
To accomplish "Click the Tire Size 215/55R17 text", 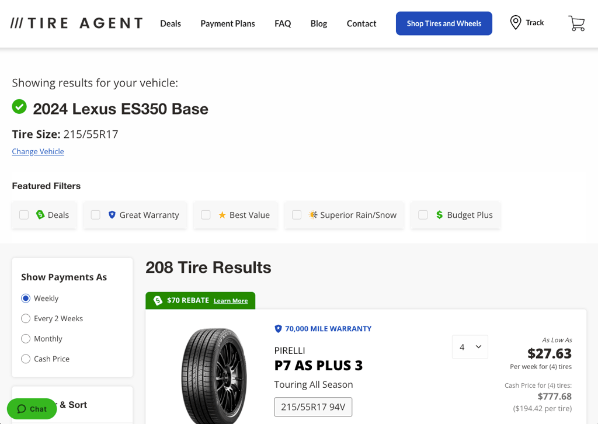I will point(65,134).
